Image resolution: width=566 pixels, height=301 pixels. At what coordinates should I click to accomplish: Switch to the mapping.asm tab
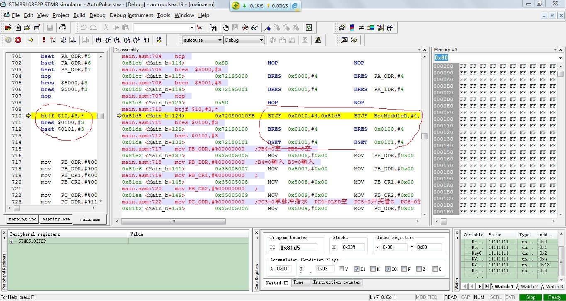(56, 219)
